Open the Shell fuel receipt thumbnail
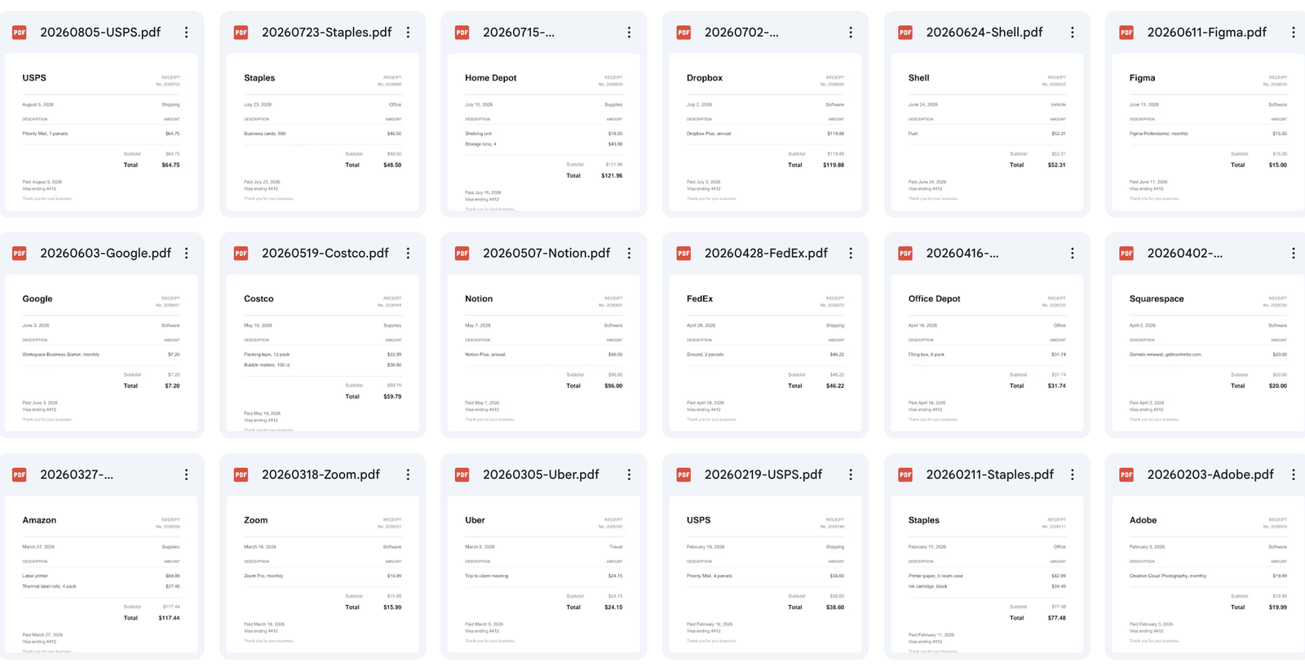 [987, 132]
